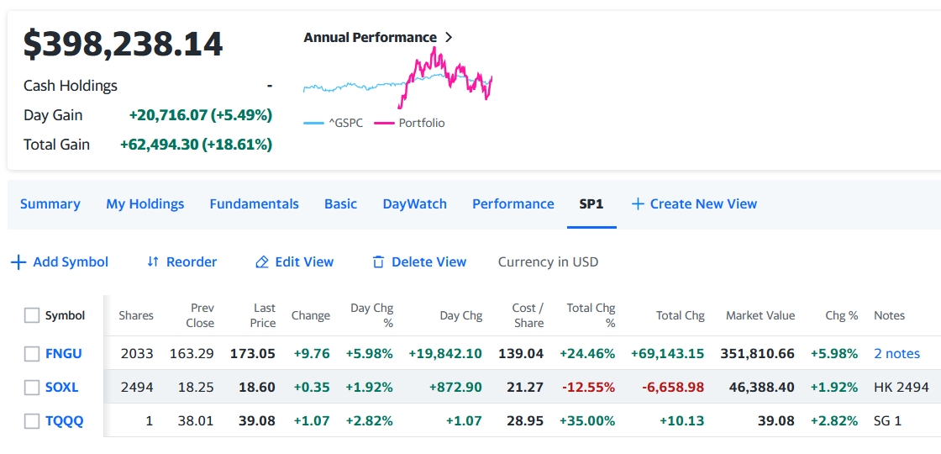The width and height of the screenshot is (941, 454).
Task: Open the FNGU ticker link
Action: (x=64, y=354)
